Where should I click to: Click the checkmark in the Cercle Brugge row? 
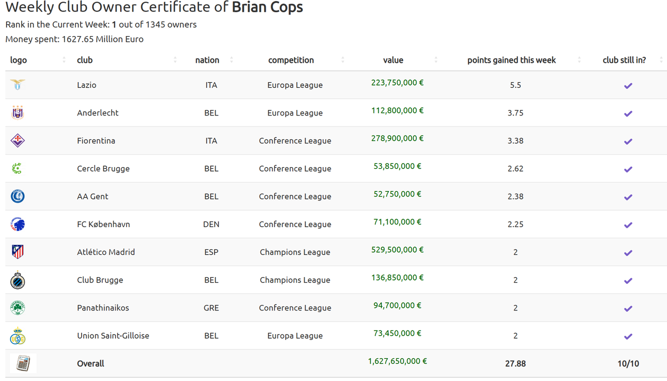[x=628, y=169]
